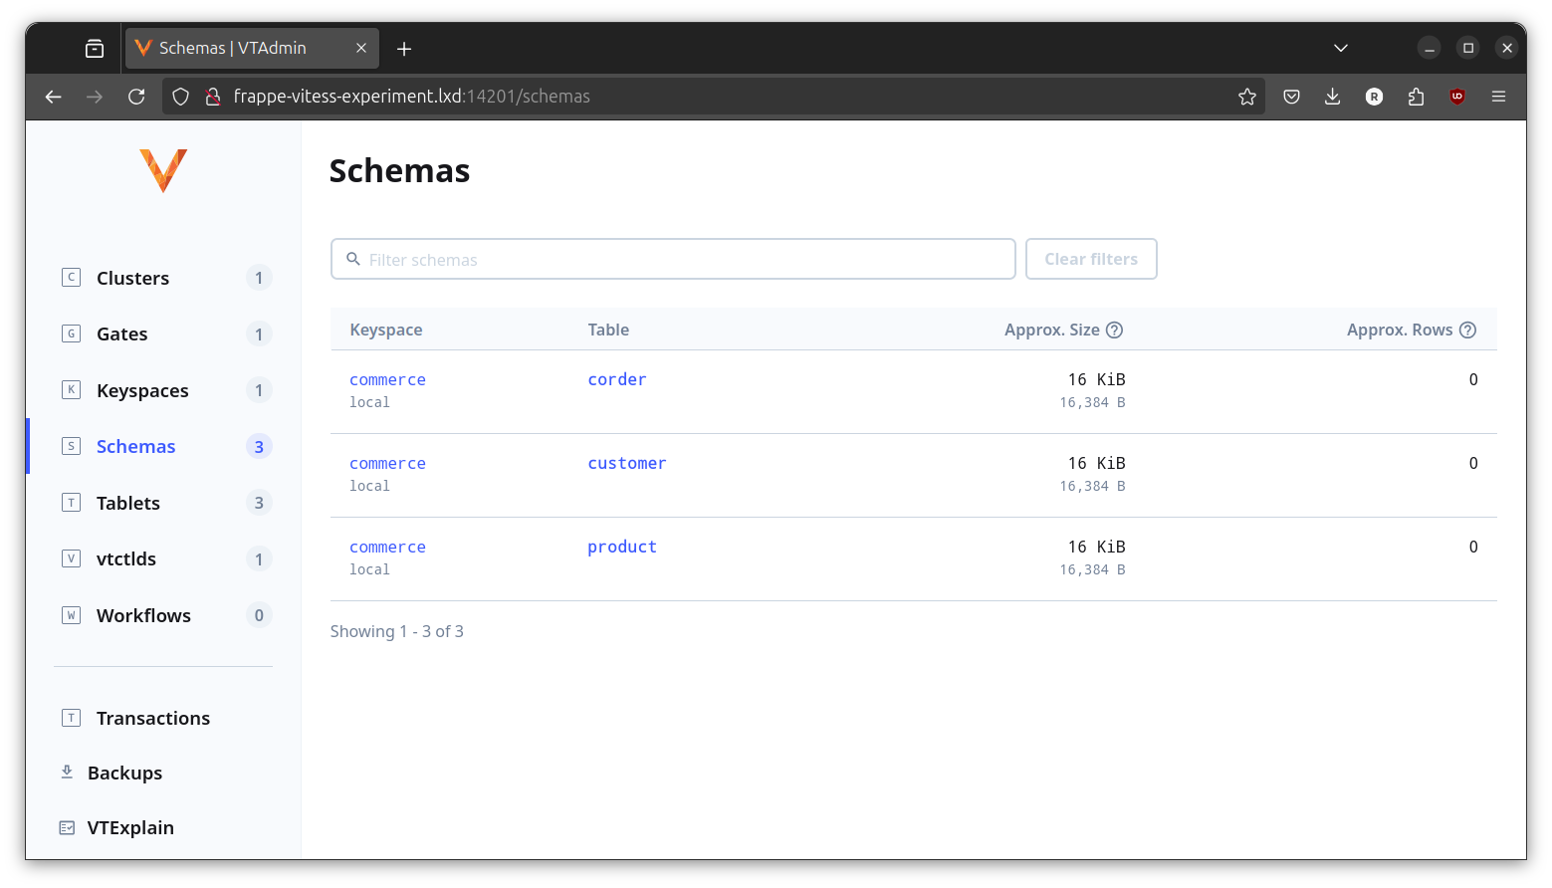The image size is (1552, 888).
Task: Open the browser downloads icon
Action: tap(1332, 97)
